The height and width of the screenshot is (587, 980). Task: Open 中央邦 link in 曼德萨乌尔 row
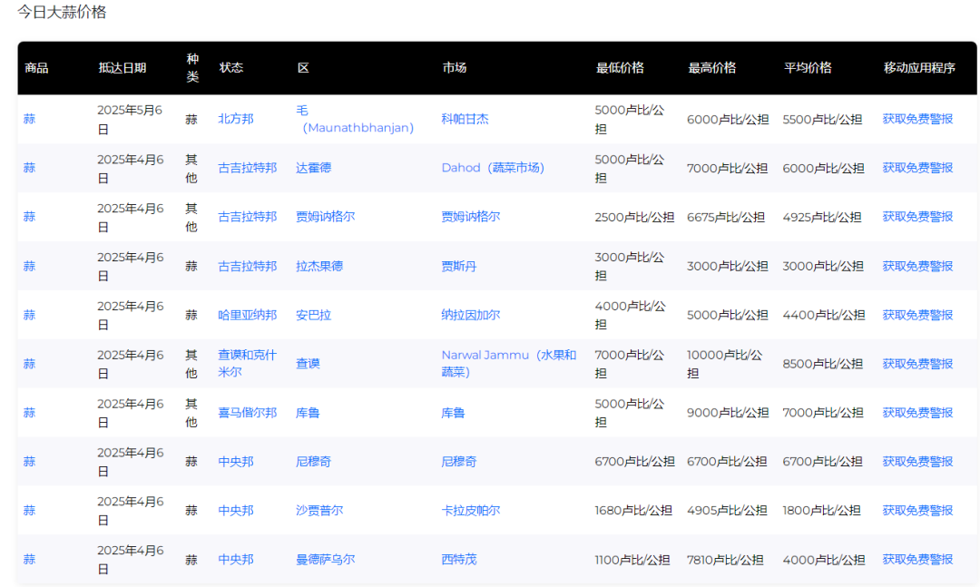[236, 559]
